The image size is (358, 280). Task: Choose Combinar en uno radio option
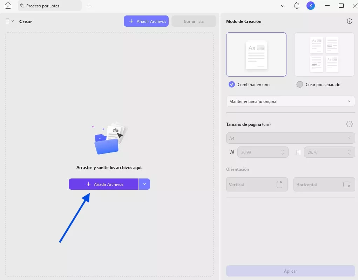pyautogui.click(x=232, y=84)
